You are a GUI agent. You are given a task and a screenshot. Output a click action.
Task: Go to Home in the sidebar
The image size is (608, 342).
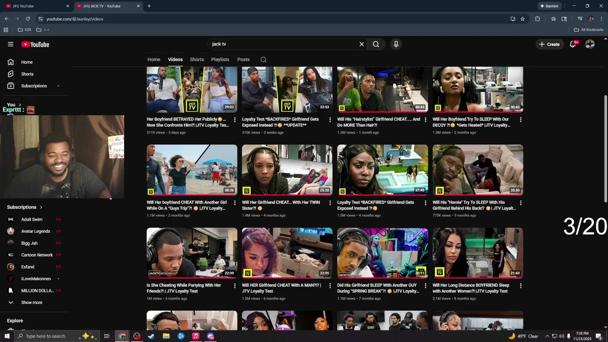point(27,62)
